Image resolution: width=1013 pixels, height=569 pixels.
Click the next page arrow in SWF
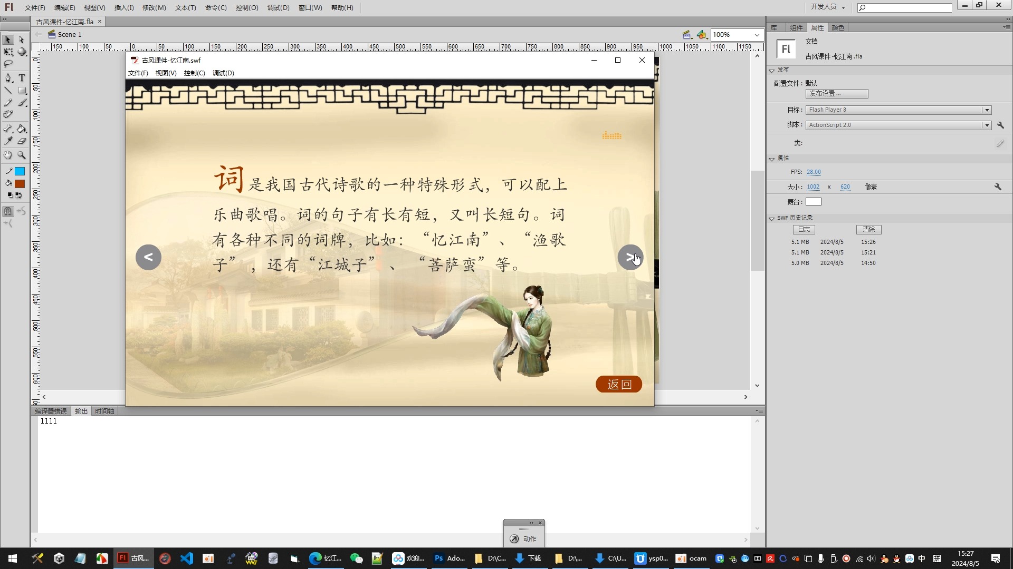(x=630, y=258)
